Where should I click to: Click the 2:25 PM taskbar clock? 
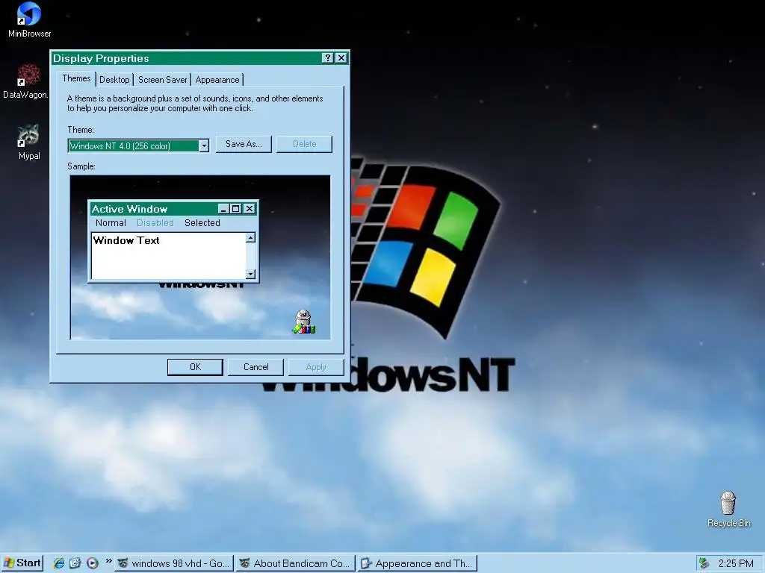(736, 564)
